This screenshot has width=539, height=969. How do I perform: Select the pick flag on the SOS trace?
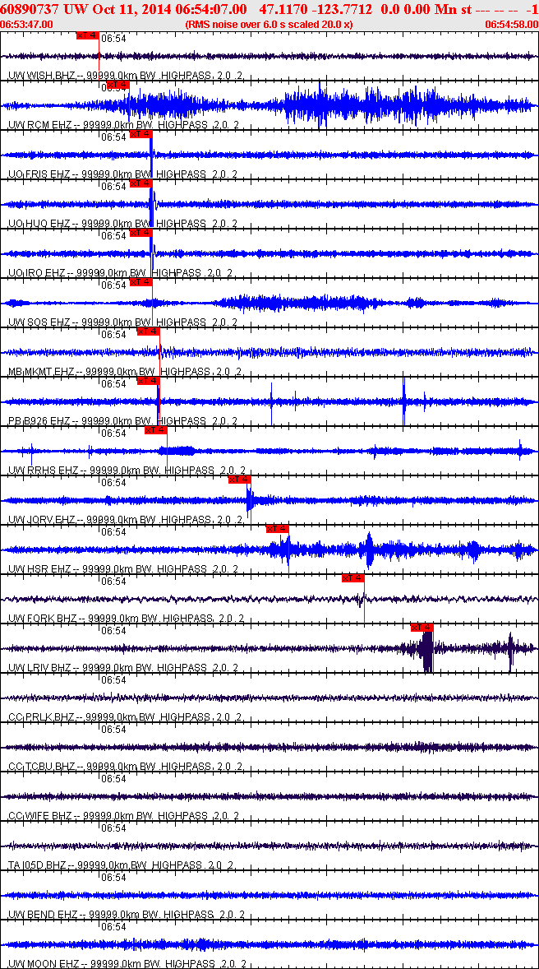pyautogui.click(x=141, y=282)
